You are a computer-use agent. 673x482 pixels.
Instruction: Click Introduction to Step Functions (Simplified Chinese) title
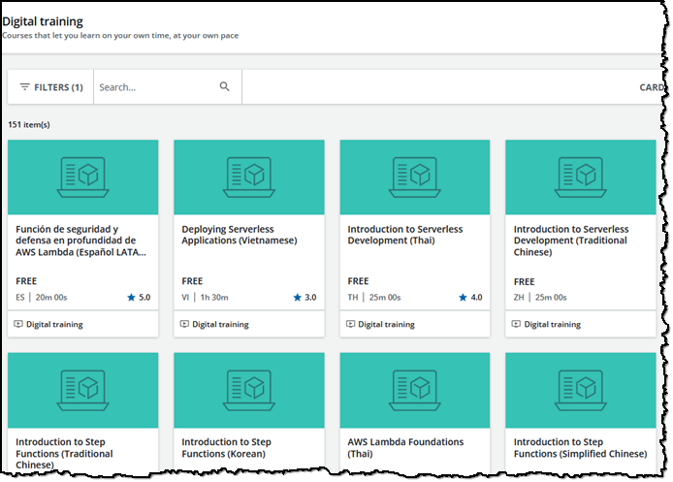[580, 448]
